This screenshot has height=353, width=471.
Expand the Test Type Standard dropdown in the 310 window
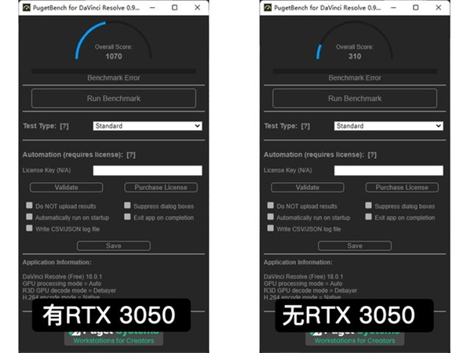[389, 126]
